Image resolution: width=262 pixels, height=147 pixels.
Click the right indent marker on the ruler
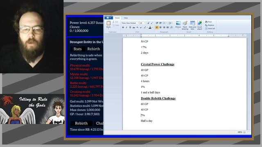(228, 36)
